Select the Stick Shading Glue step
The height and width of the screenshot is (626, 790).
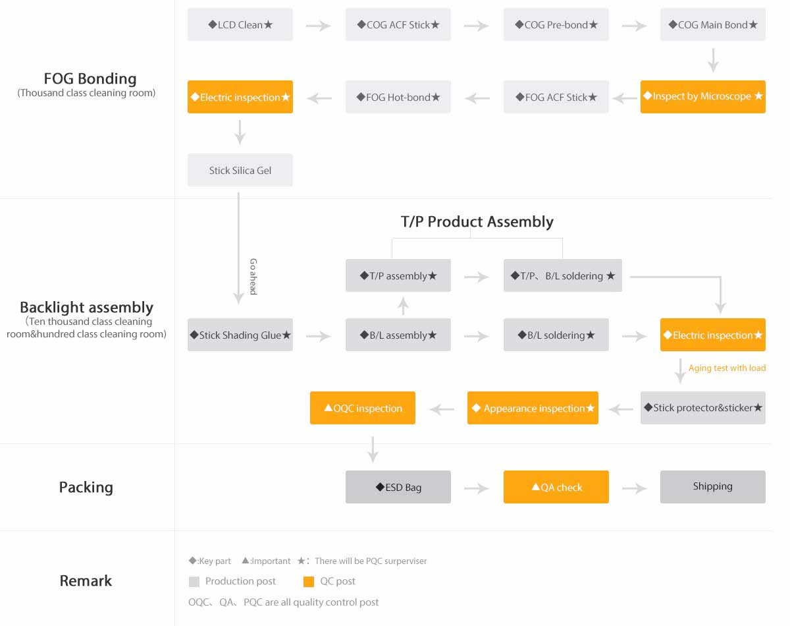tap(240, 335)
